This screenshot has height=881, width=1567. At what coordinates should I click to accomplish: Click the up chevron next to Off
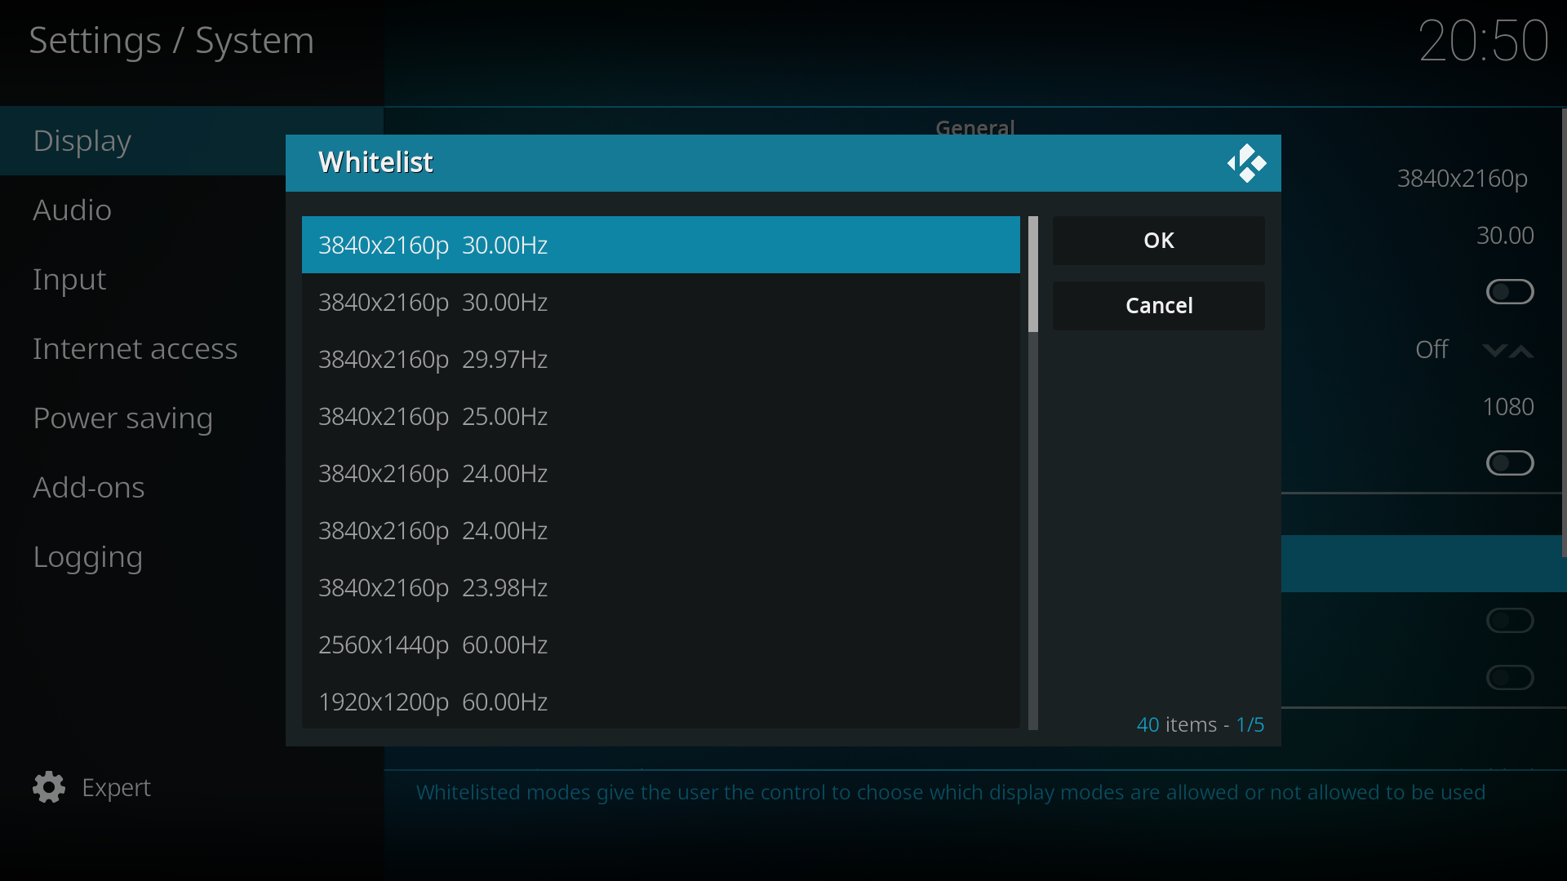click(1521, 351)
